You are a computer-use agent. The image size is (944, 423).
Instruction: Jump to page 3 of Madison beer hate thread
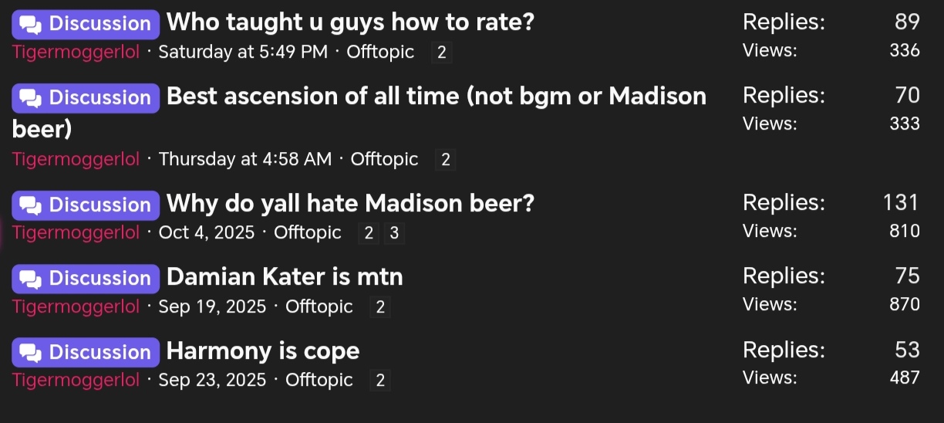click(x=394, y=233)
